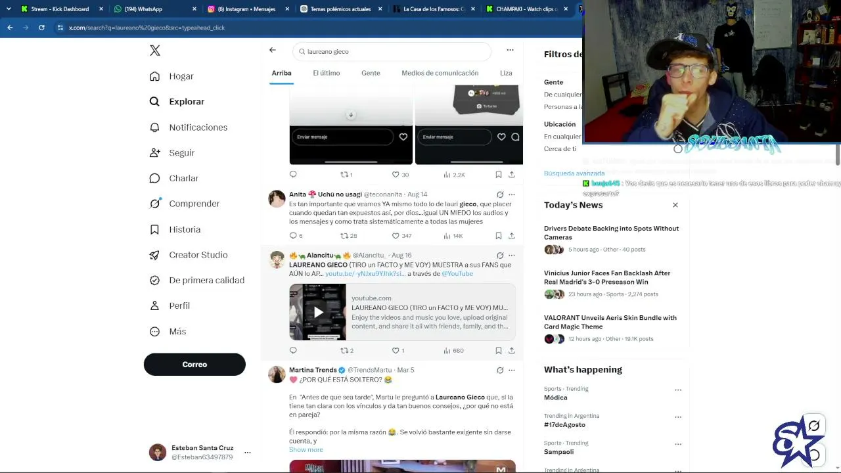The image size is (841, 473).
Task: Open 'Drivers Debate Backing into Spots' news
Action: (611, 233)
